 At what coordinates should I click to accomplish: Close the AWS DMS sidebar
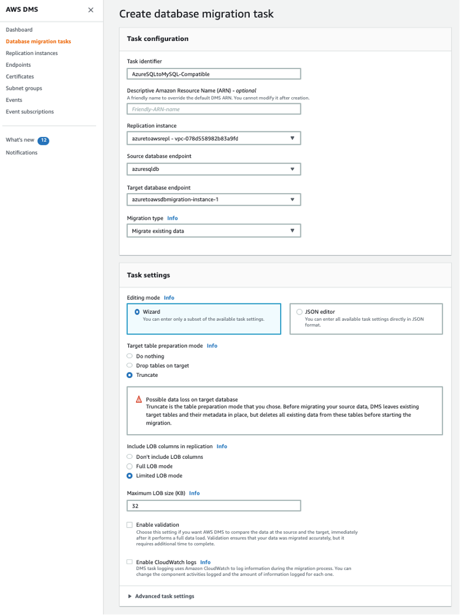91,10
